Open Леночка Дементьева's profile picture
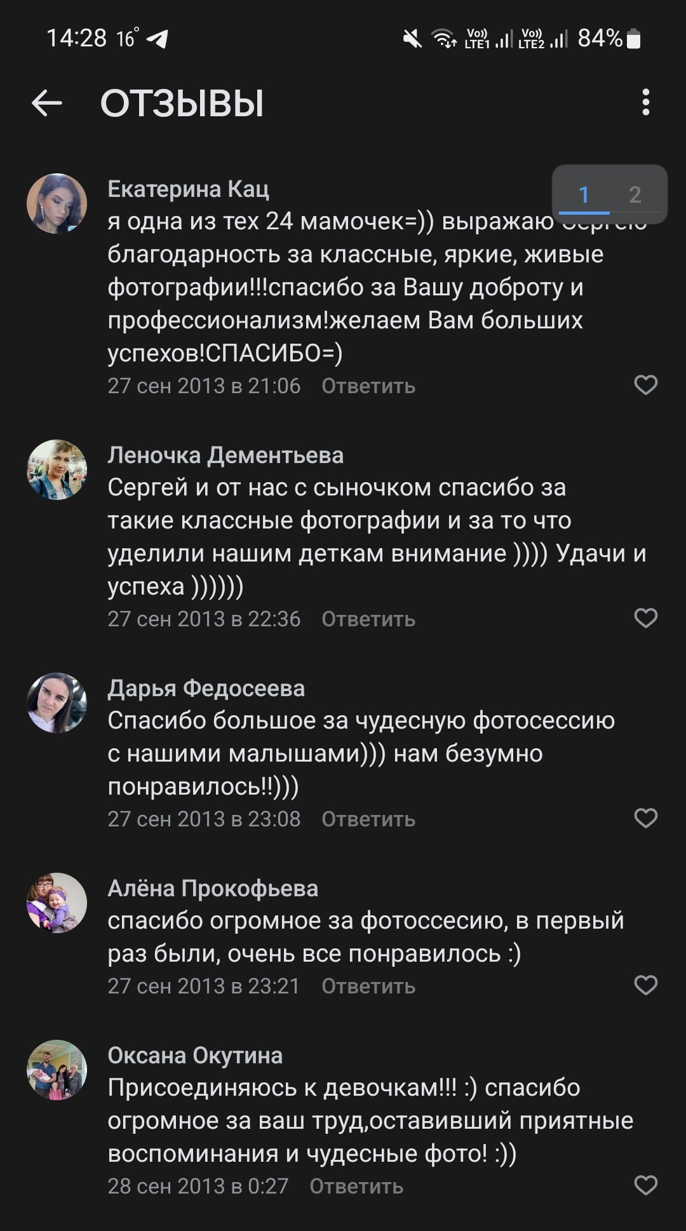 point(57,470)
